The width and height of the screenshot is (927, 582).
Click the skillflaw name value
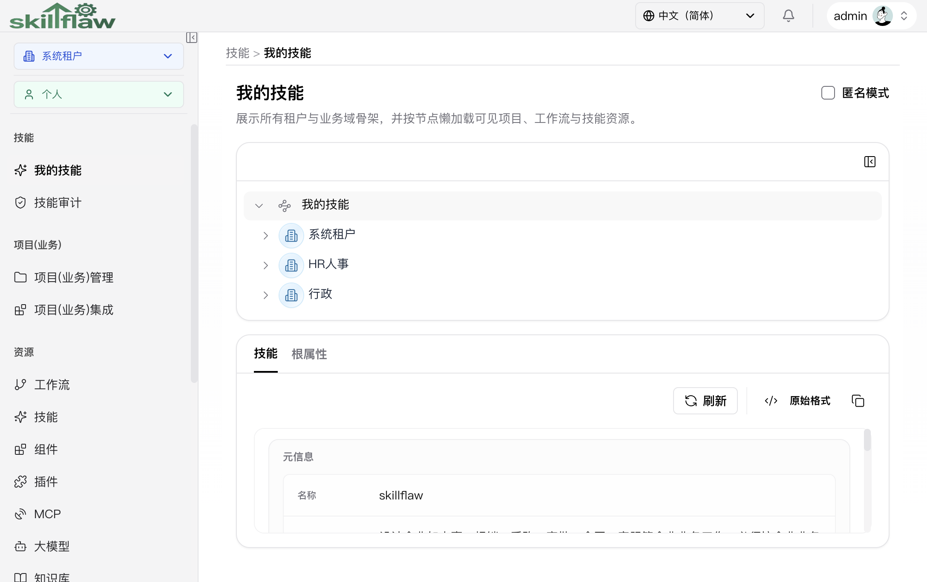click(x=401, y=495)
